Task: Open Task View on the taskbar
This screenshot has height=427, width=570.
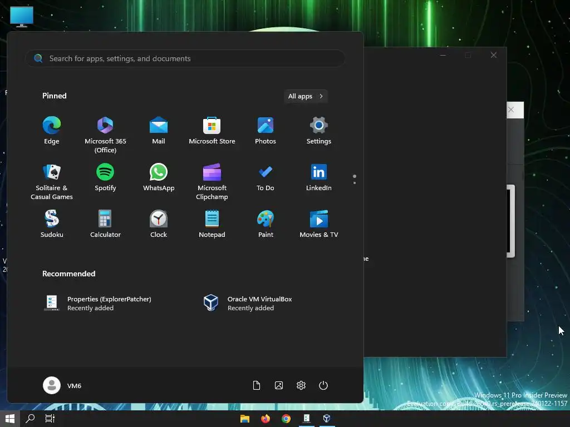Action: (x=50, y=419)
